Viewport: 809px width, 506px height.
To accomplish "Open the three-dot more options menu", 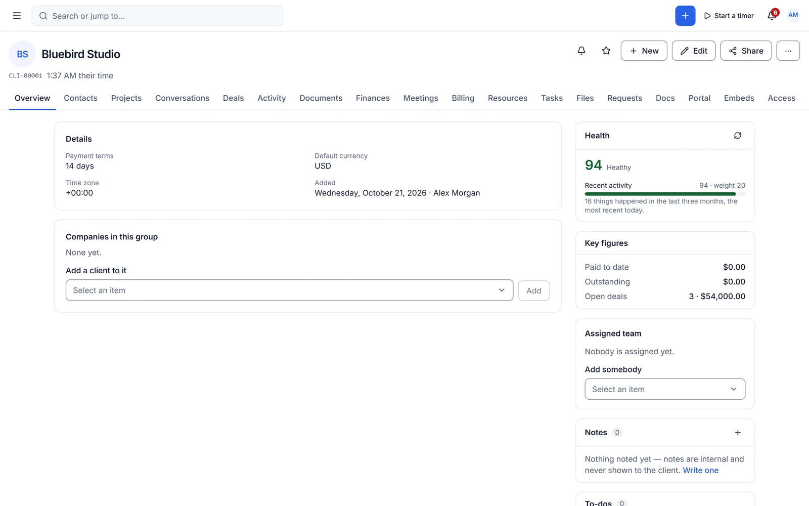I will [x=788, y=51].
